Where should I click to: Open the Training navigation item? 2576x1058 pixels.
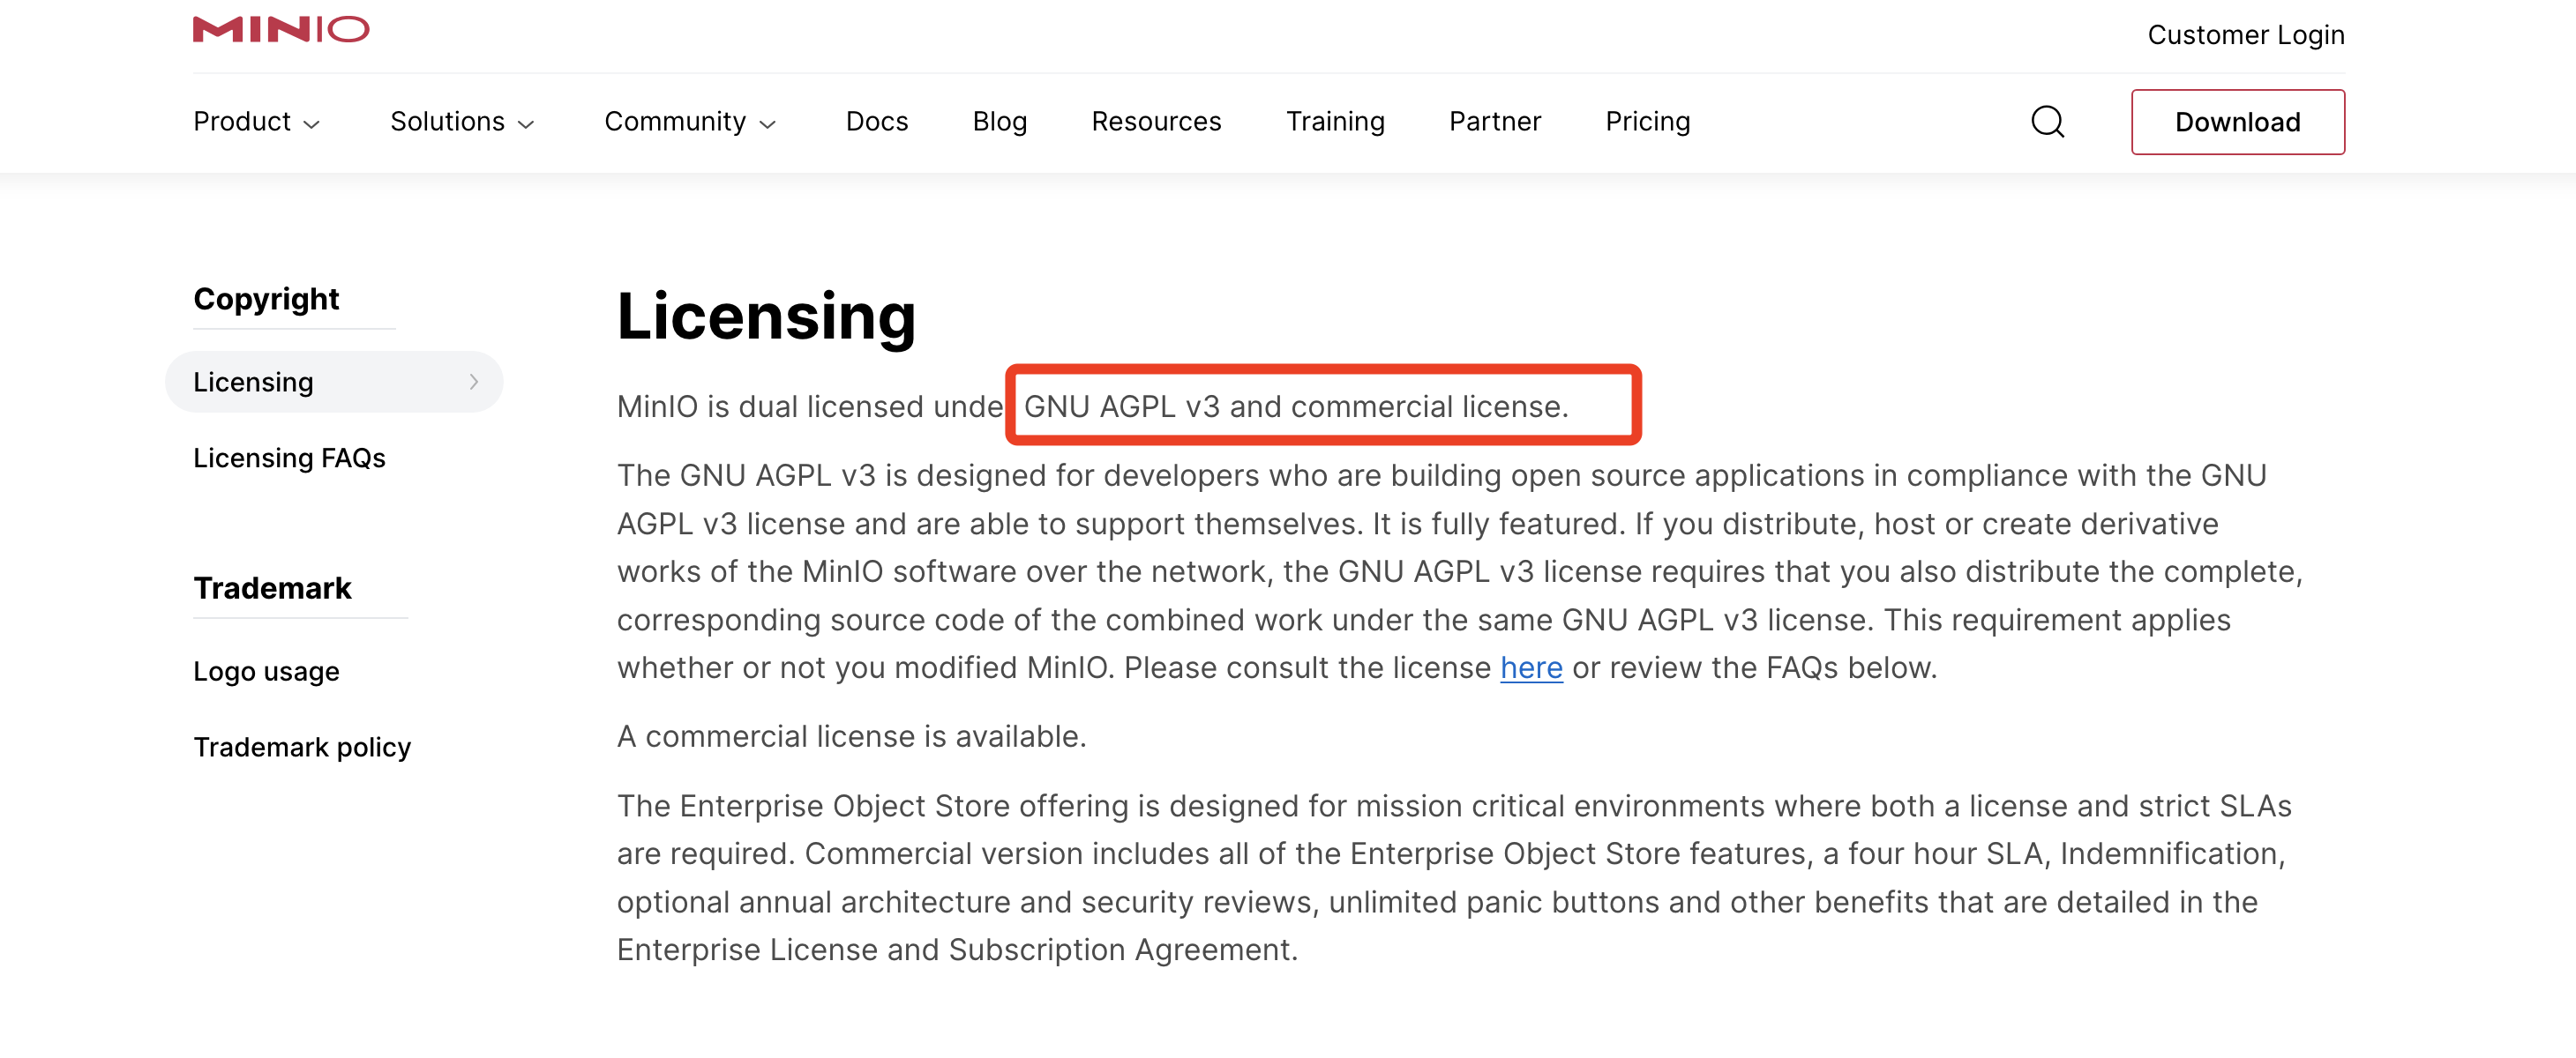coord(1335,122)
